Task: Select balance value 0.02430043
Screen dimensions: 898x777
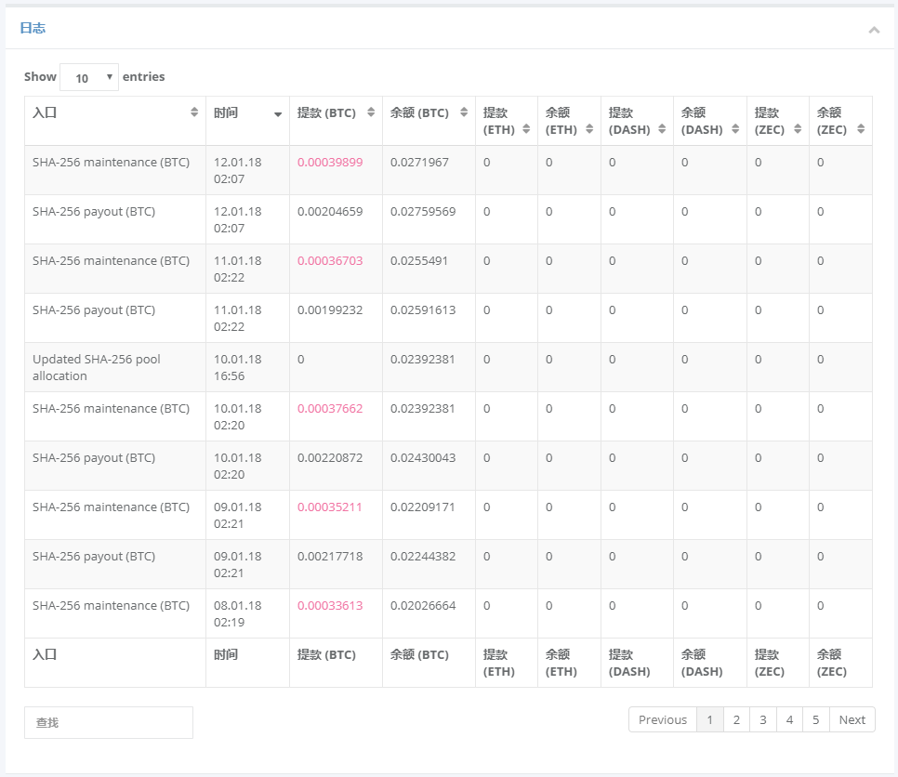Action: point(423,457)
